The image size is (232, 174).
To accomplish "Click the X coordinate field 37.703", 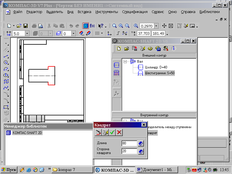I will pyautogui.click(x=144, y=33).
